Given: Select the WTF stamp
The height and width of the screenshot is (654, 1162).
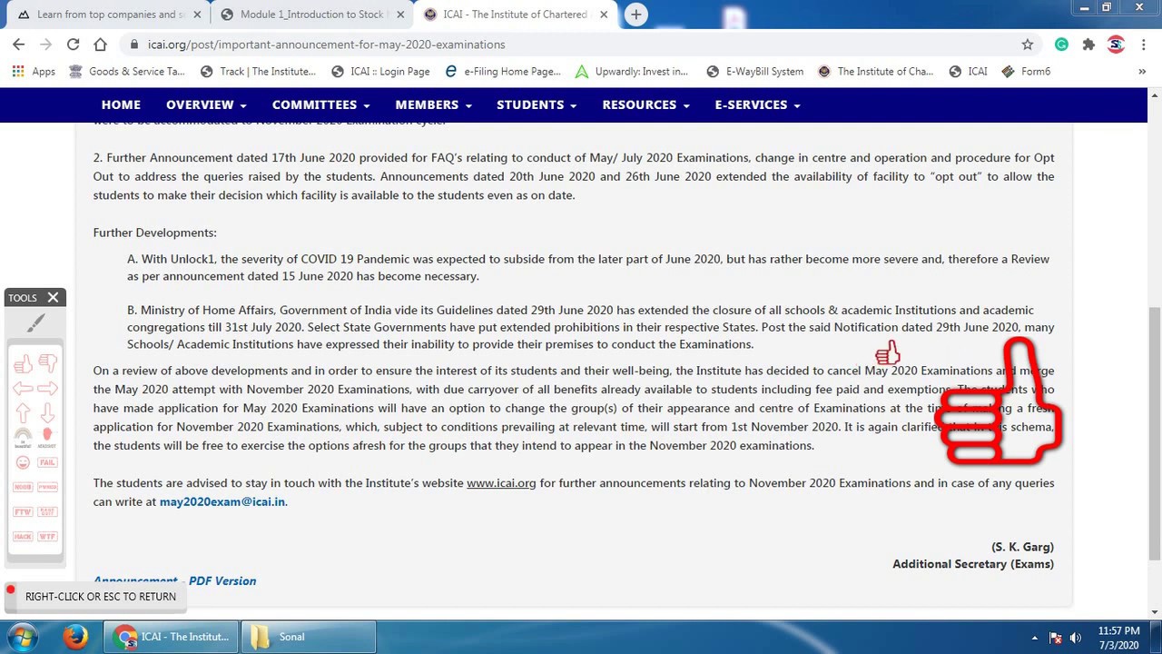Looking at the screenshot, I should tap(48, 536).
